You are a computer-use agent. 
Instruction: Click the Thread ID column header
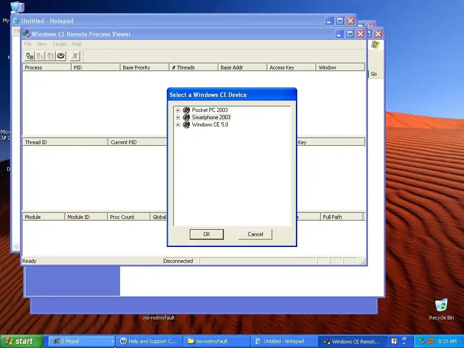click(65, 142)
